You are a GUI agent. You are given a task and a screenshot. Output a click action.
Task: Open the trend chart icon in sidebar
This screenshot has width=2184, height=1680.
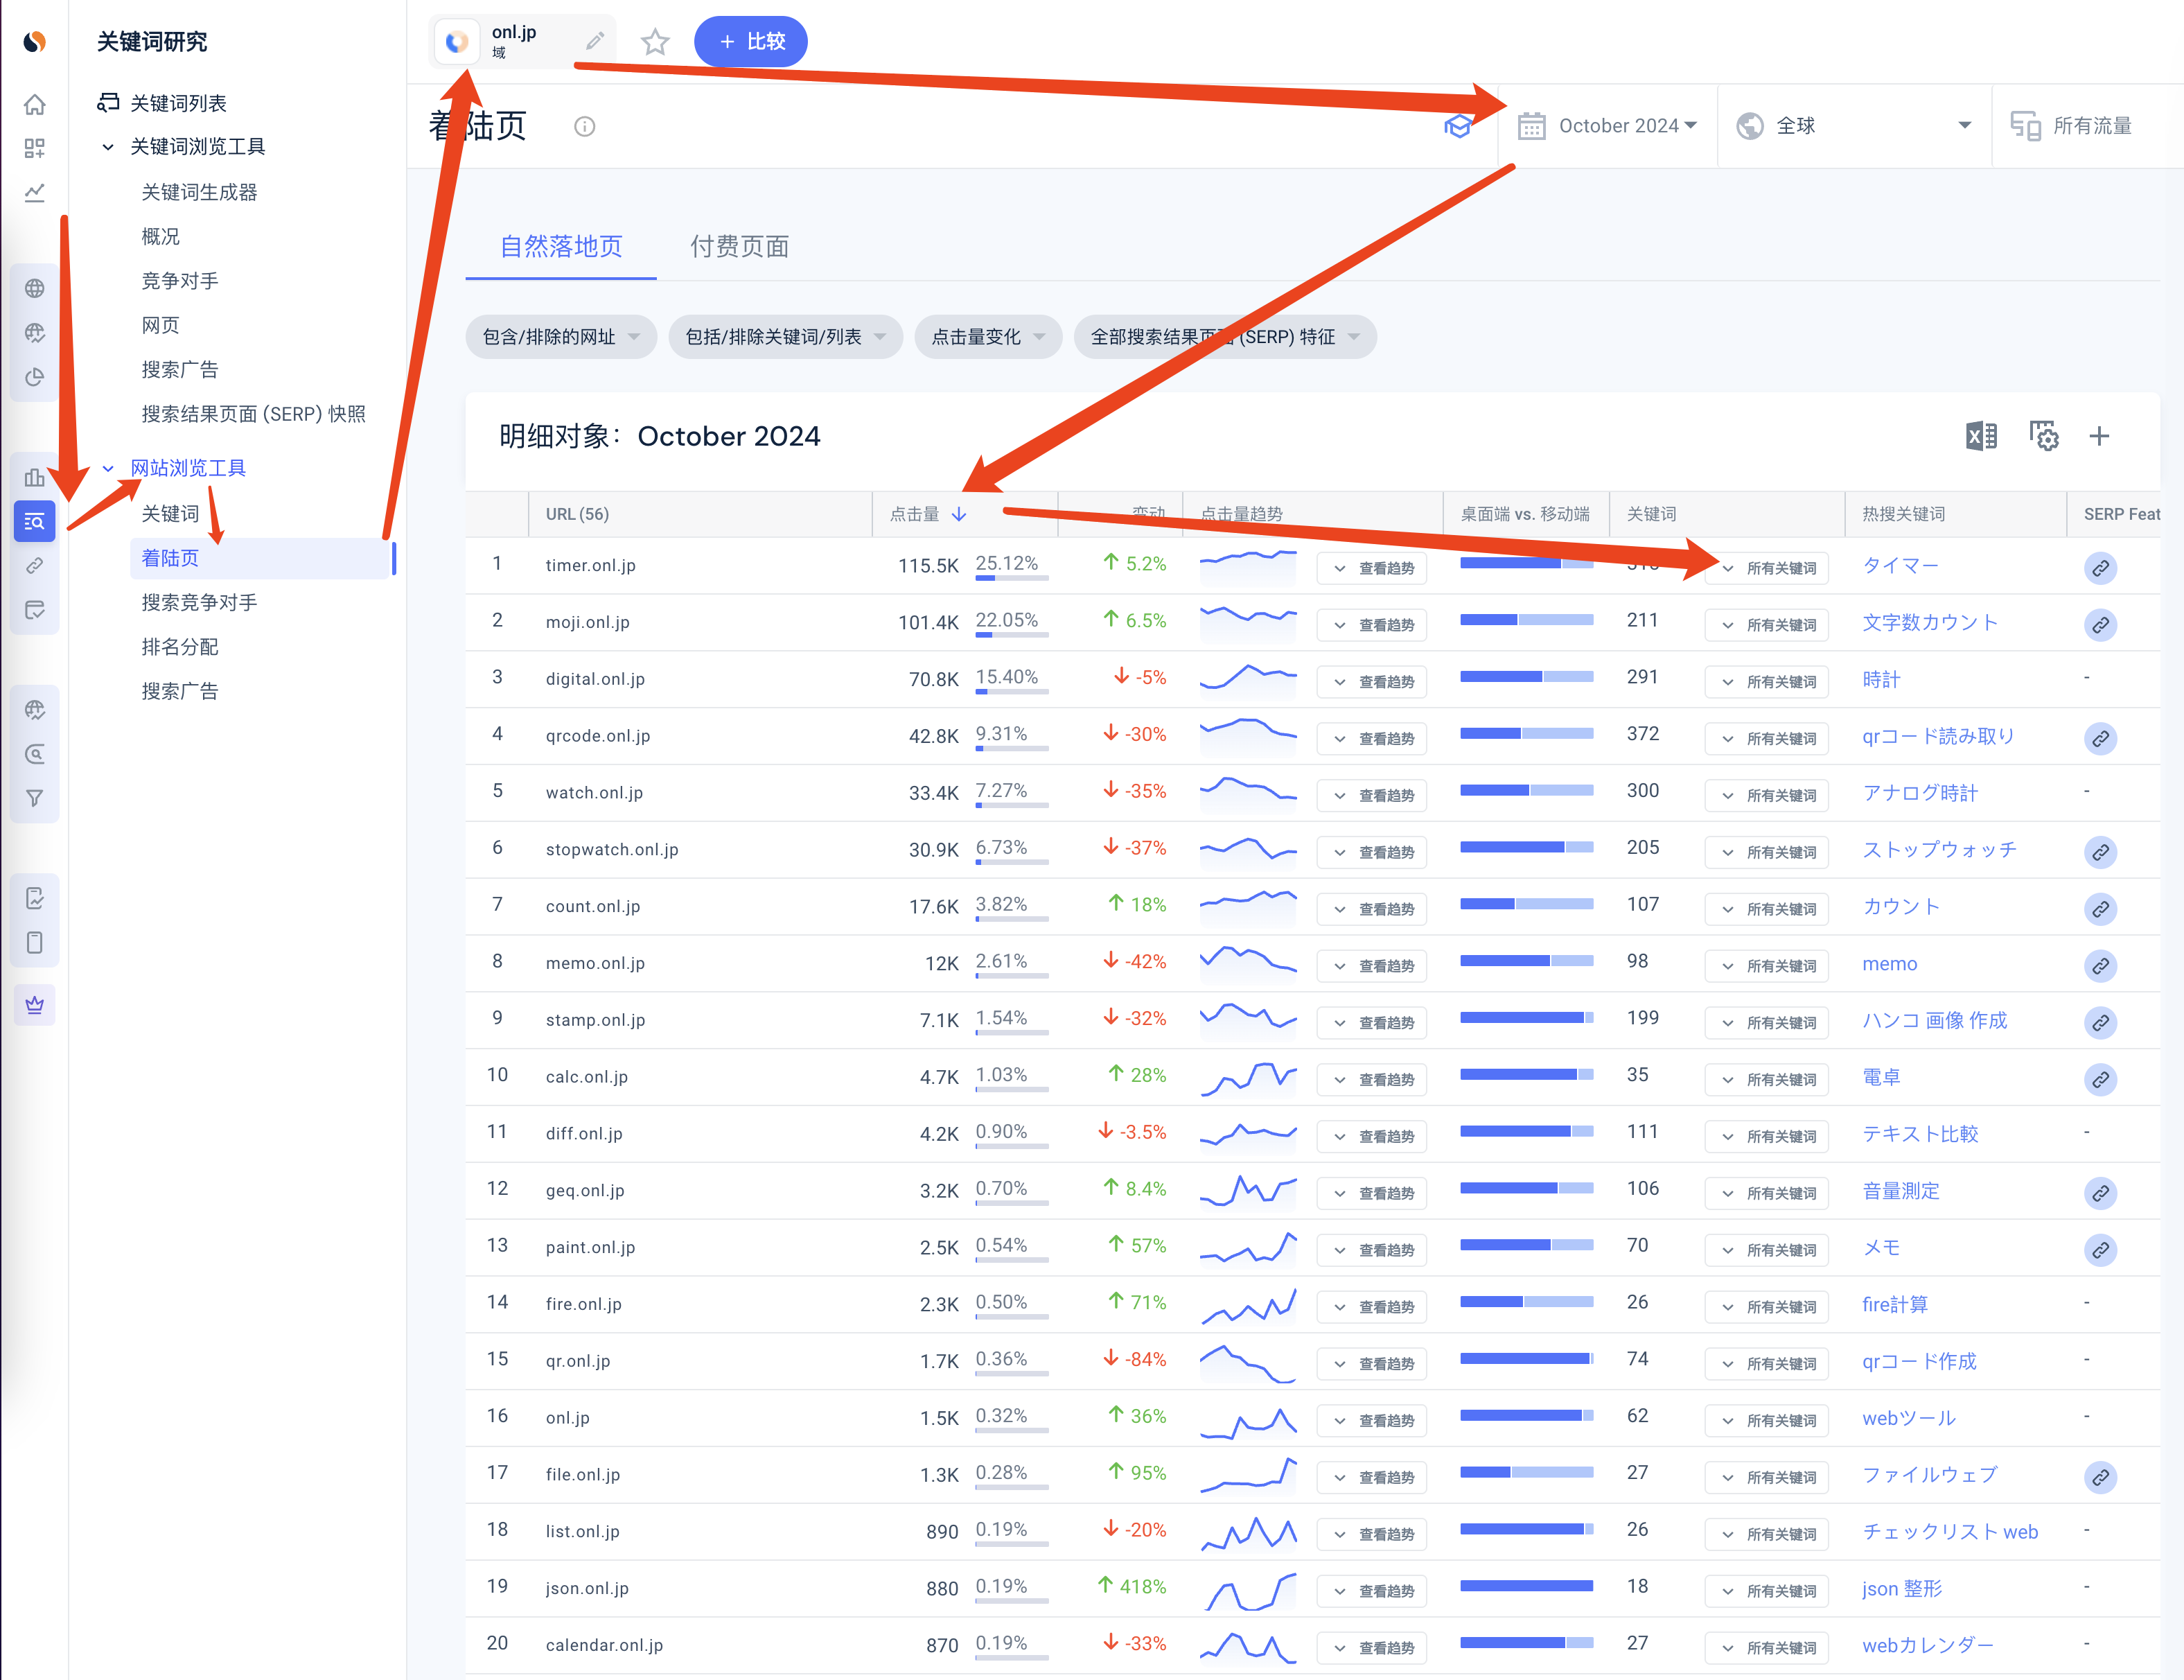point(35,192)
